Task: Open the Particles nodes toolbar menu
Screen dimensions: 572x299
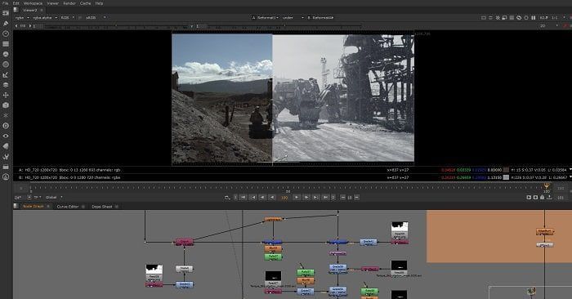Action: tap(6, 115)
